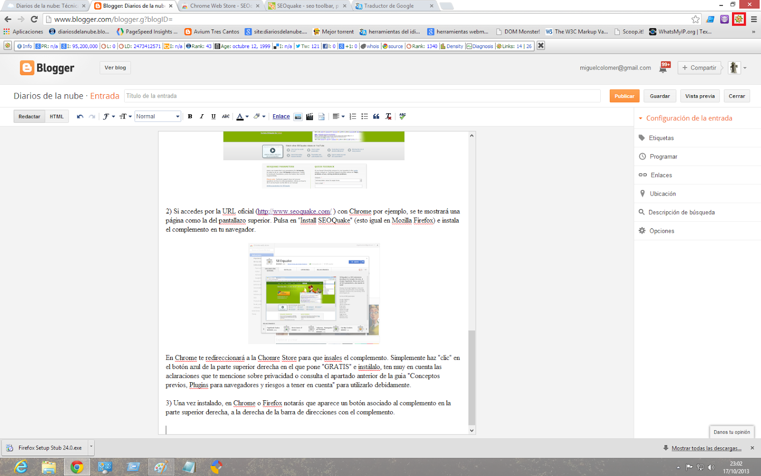Switch to Chrome Web Store tab
The width and height of the screenshot is (761, 476).
pos(221,6)
